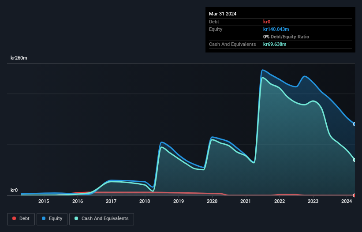Click the 2016 x-axis label
The width and height of the screenshot is (362, 232).
78,201
